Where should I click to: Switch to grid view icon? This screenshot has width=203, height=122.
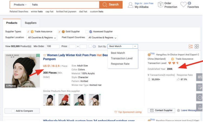[x=197, y=46]
